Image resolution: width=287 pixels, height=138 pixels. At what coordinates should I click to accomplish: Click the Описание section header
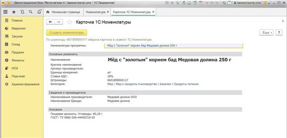click(x=145, y=109)
